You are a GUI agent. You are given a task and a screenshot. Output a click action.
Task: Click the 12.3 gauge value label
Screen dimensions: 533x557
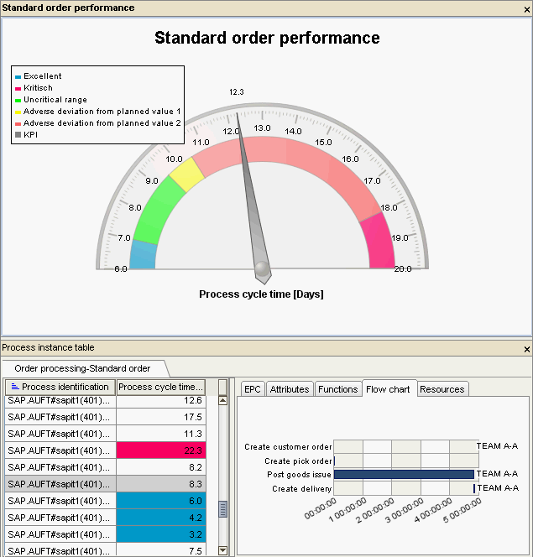[x=237, y=92]
